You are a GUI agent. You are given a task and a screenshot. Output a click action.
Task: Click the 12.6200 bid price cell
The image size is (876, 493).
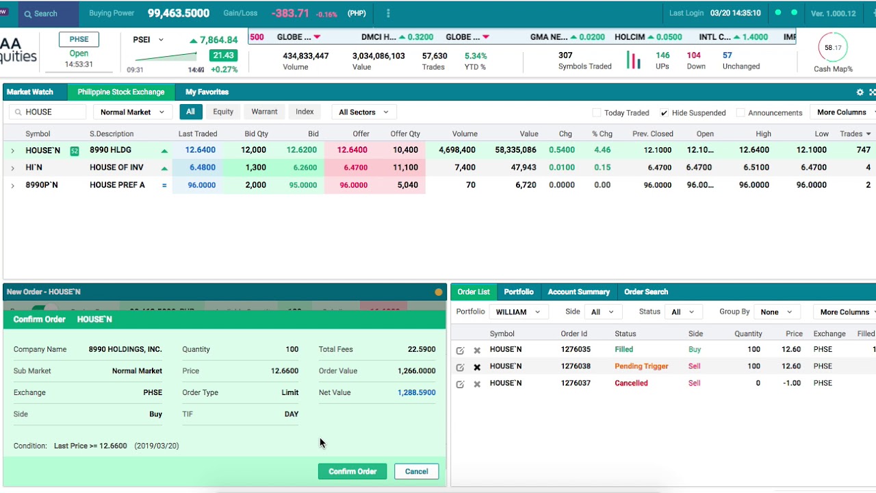tap(302, 150)
